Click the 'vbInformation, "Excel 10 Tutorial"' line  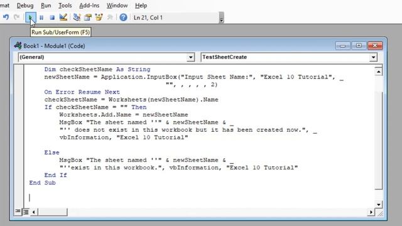[x=124, y=137]
